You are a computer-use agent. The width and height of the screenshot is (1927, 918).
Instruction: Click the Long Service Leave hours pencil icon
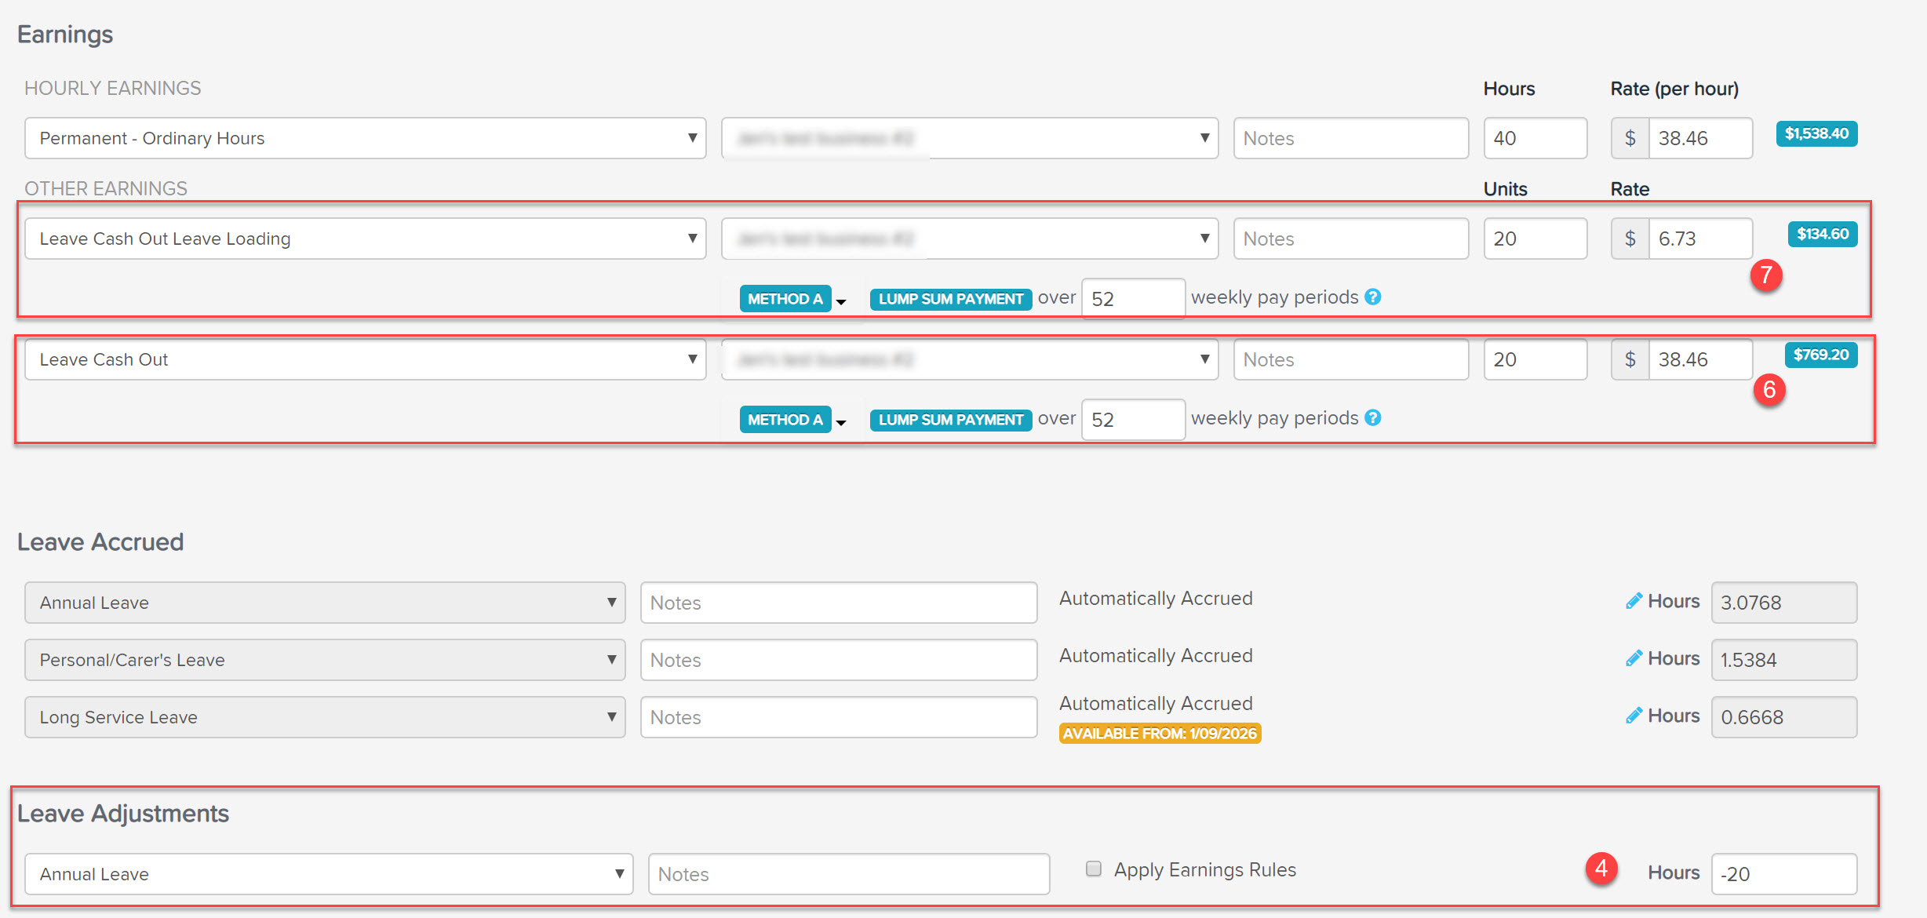click(x=1634, y=716)
